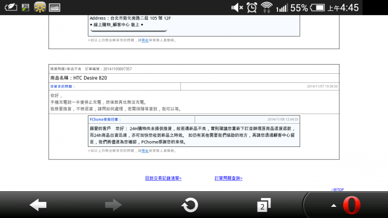Open the 回到交易記錄清單 link
Screen dimensions: 388x218
[x=163, y=178]
